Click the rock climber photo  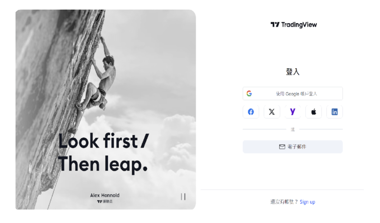106,109
